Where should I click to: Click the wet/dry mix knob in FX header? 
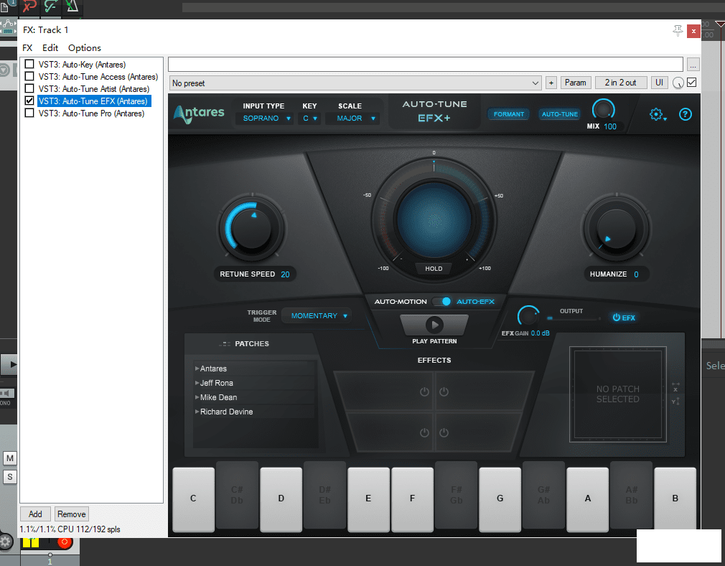(678, 83)
